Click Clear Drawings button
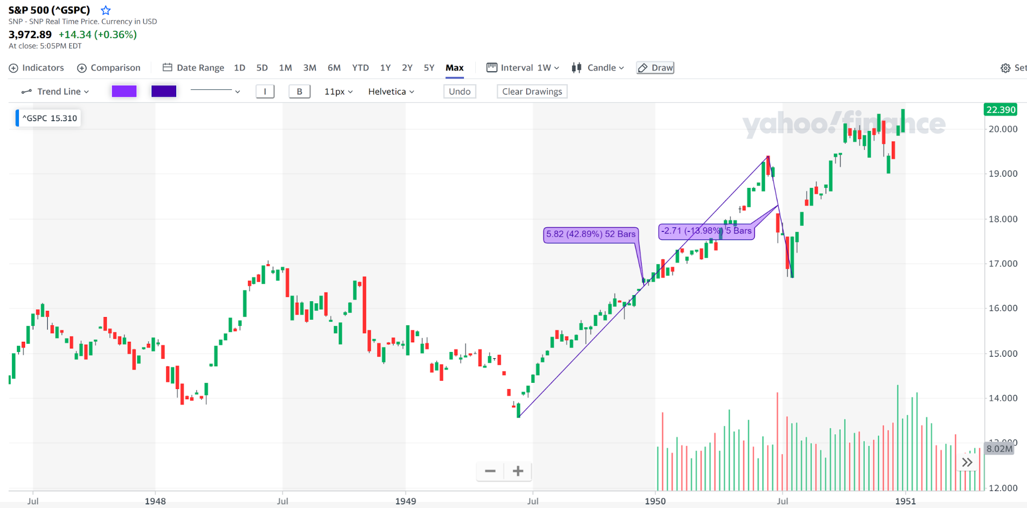This screenshot has width=1027, height=508. (x=532, y=91)
